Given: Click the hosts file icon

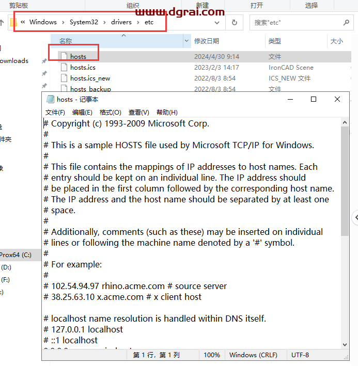Looking at the screenshot, I should coord(64,56).
